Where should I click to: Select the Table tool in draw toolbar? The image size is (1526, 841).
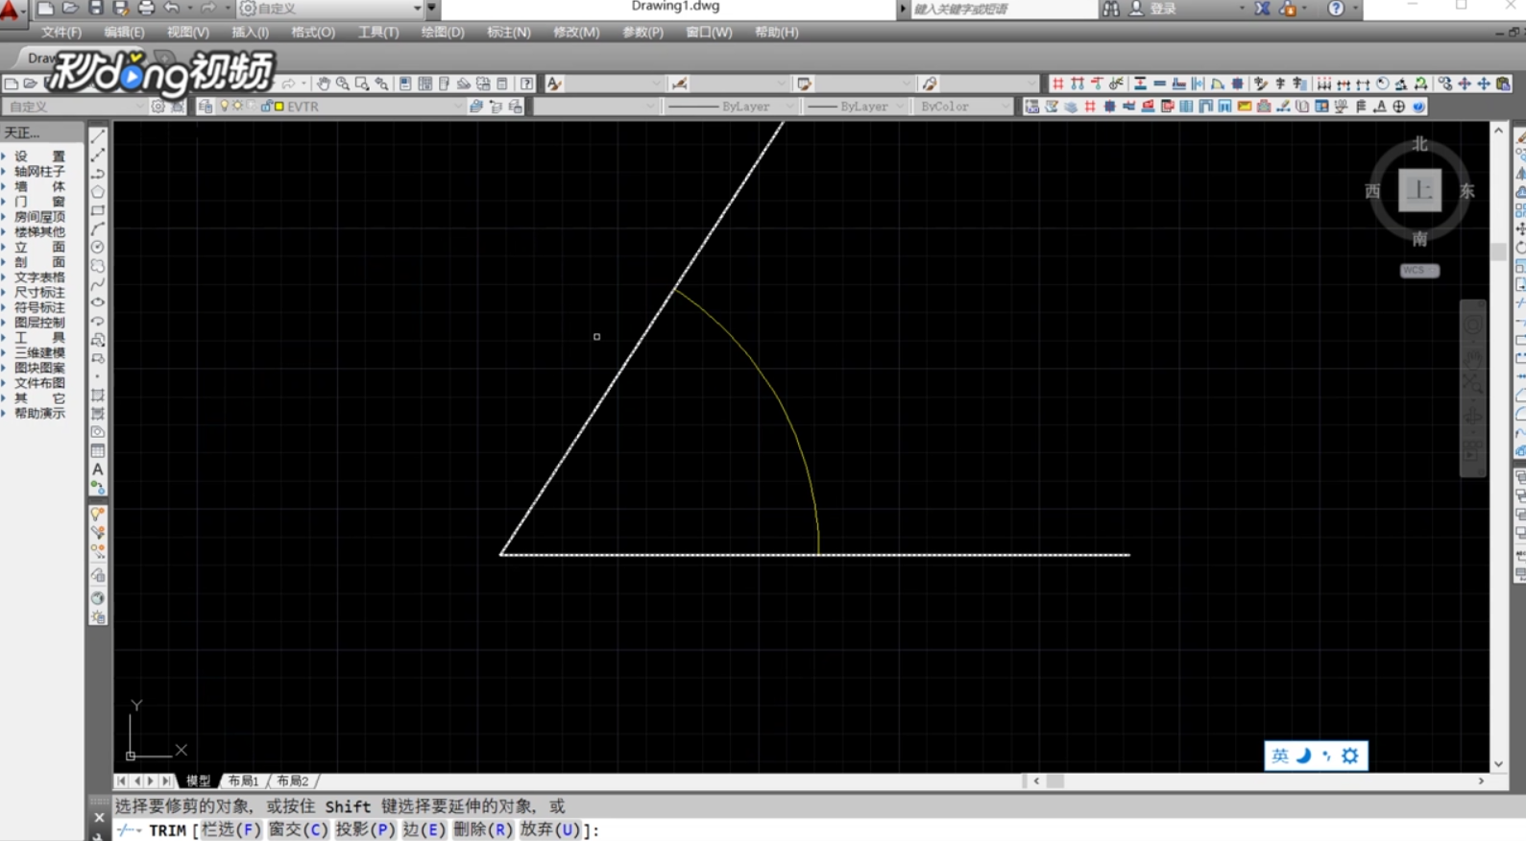98,451
